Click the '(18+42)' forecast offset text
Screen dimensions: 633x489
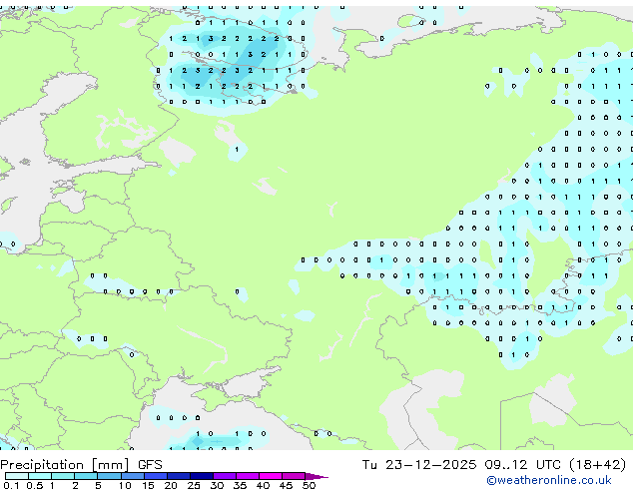[x=597, y=465]
